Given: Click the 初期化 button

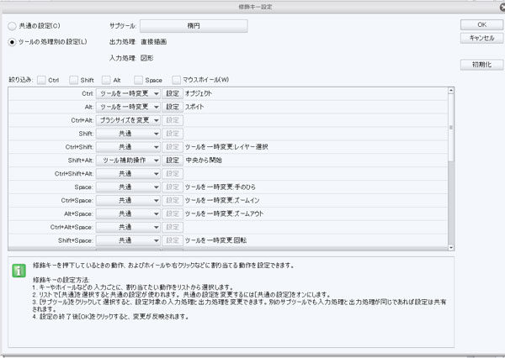Looking at the screenshot, I should (x=481, y=65).
